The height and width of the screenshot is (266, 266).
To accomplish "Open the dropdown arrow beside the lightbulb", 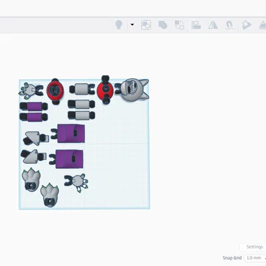I will point(132,25).
